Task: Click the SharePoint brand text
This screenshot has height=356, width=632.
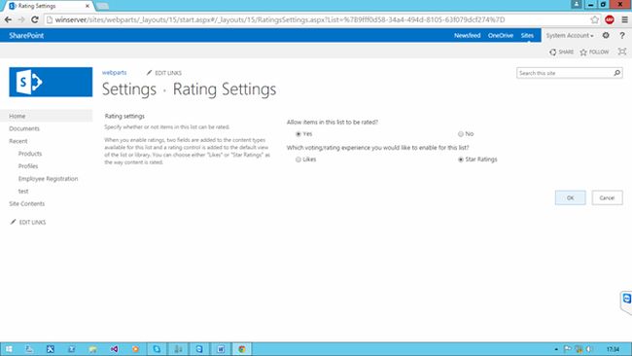Action: (26, 35)
